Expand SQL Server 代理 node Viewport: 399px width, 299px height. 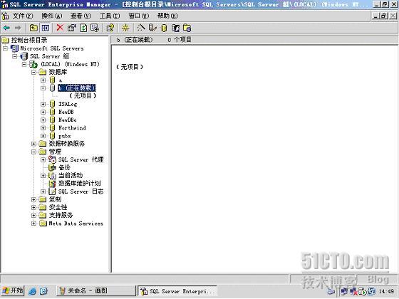point(43,159)
